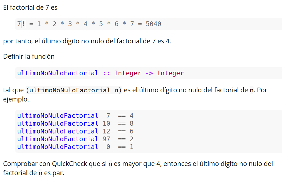
Task: Click the inline n before "es par"
Action: tap(41, 173)
